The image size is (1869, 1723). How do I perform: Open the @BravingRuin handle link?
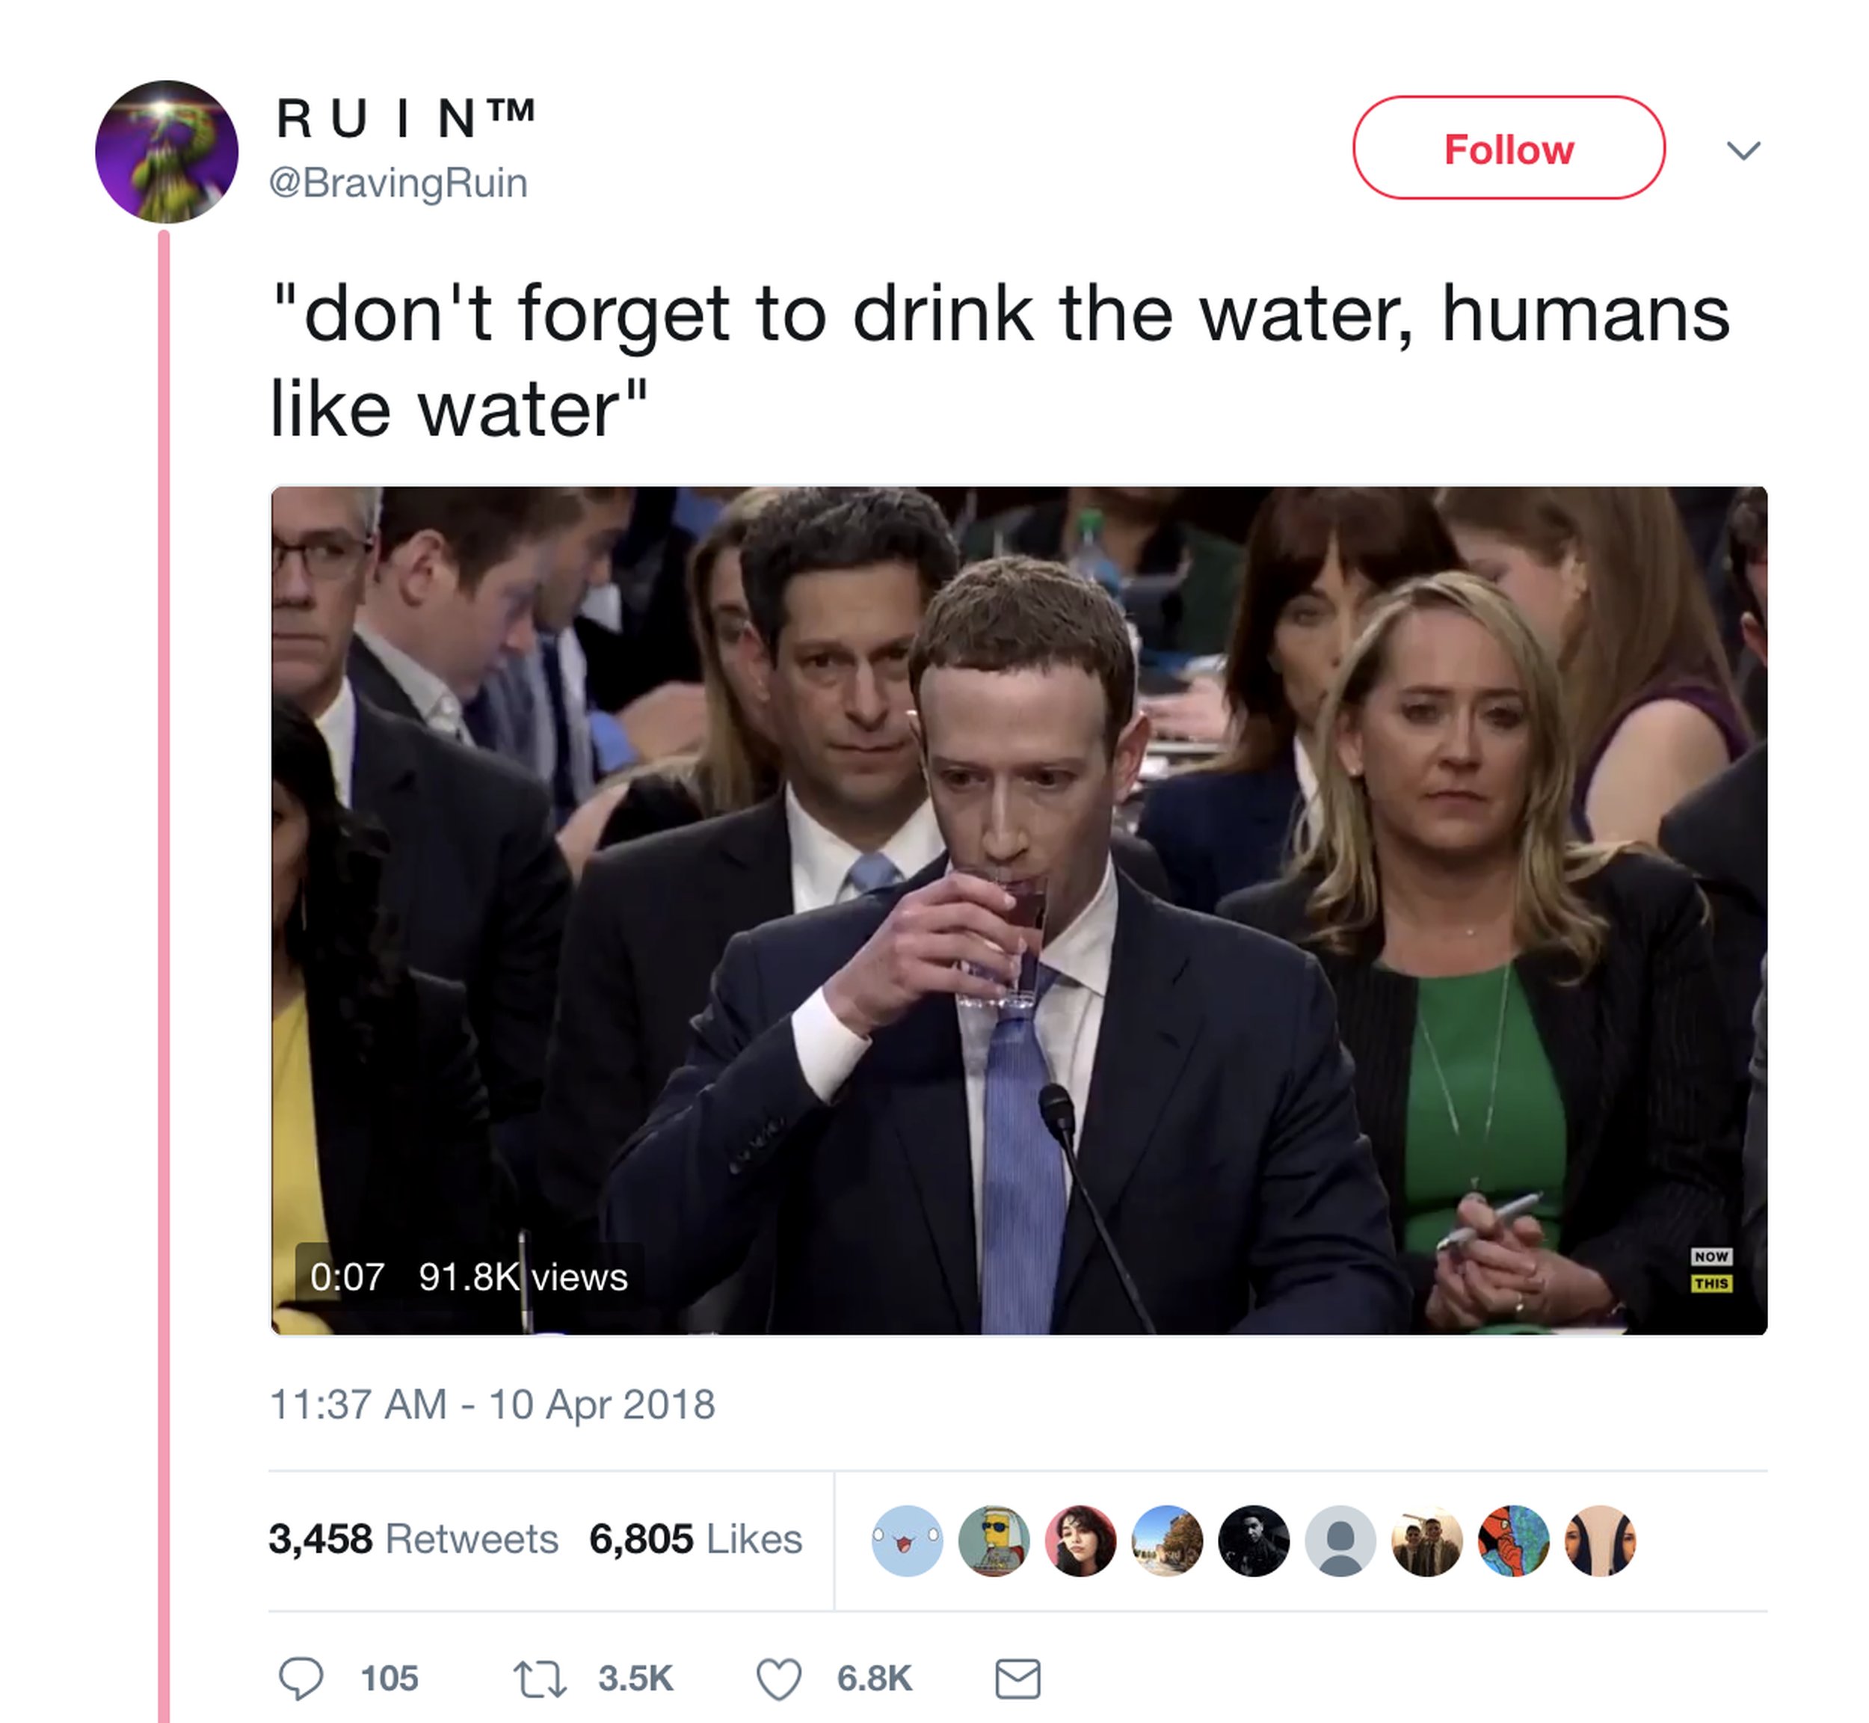(x=398, y=182)
